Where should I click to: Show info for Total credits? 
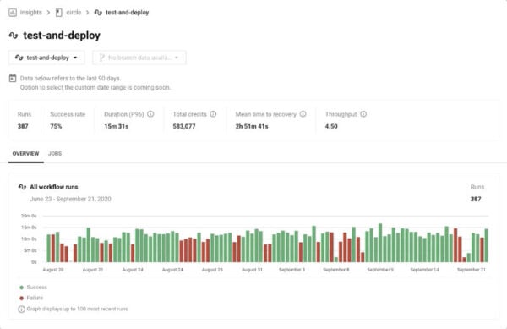coord(213,114)
